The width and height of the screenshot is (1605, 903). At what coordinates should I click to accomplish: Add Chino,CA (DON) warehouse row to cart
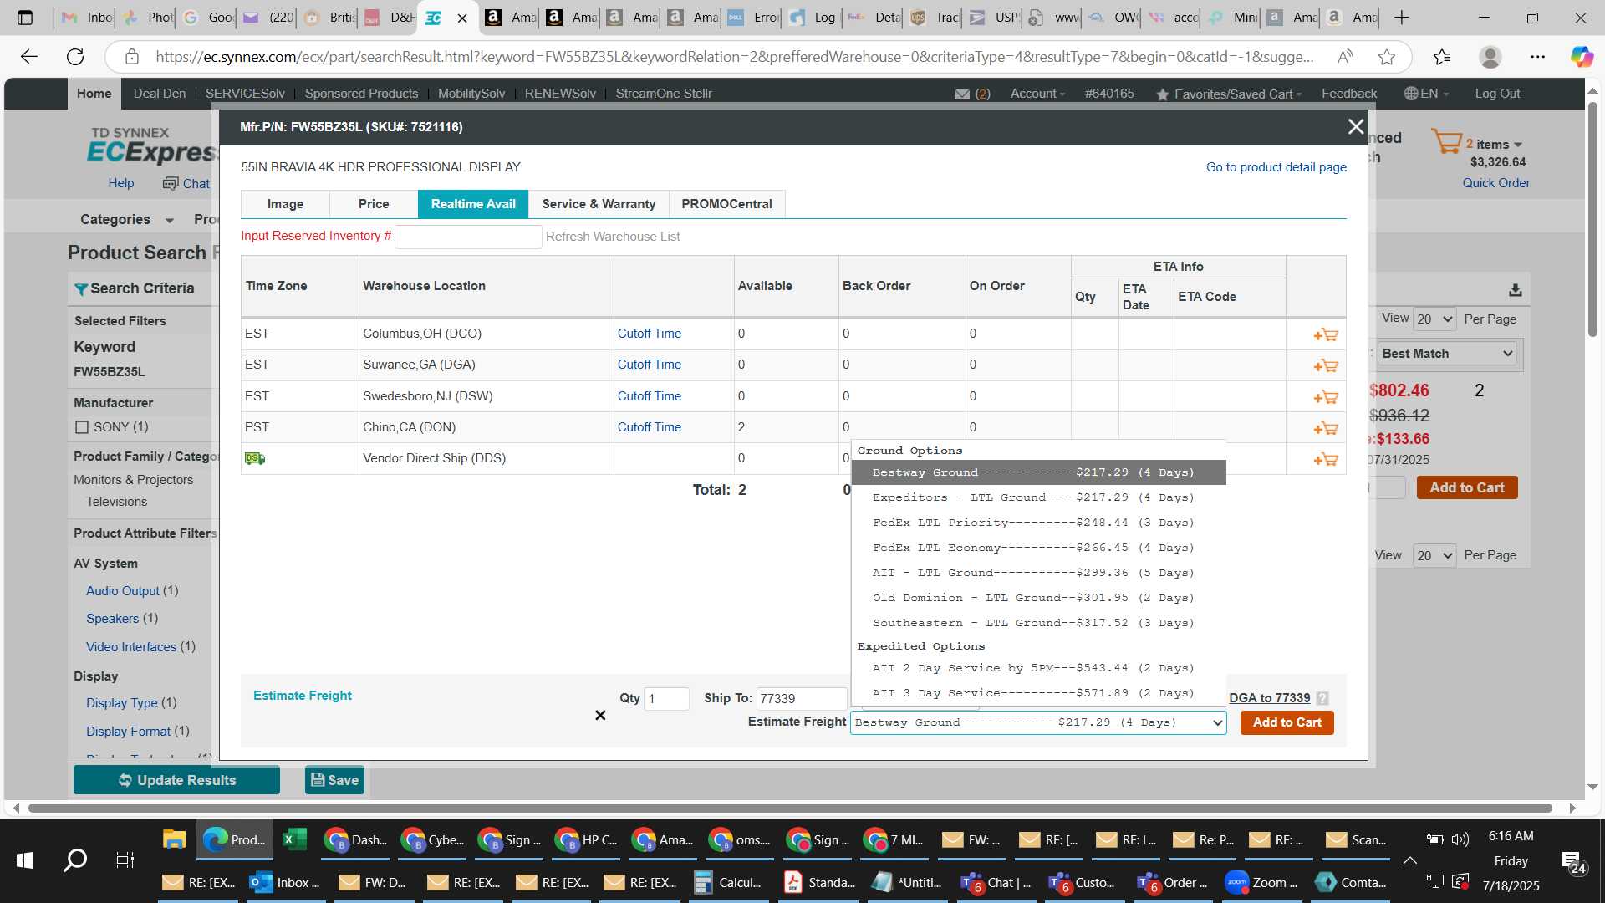tap(1326, 428)
